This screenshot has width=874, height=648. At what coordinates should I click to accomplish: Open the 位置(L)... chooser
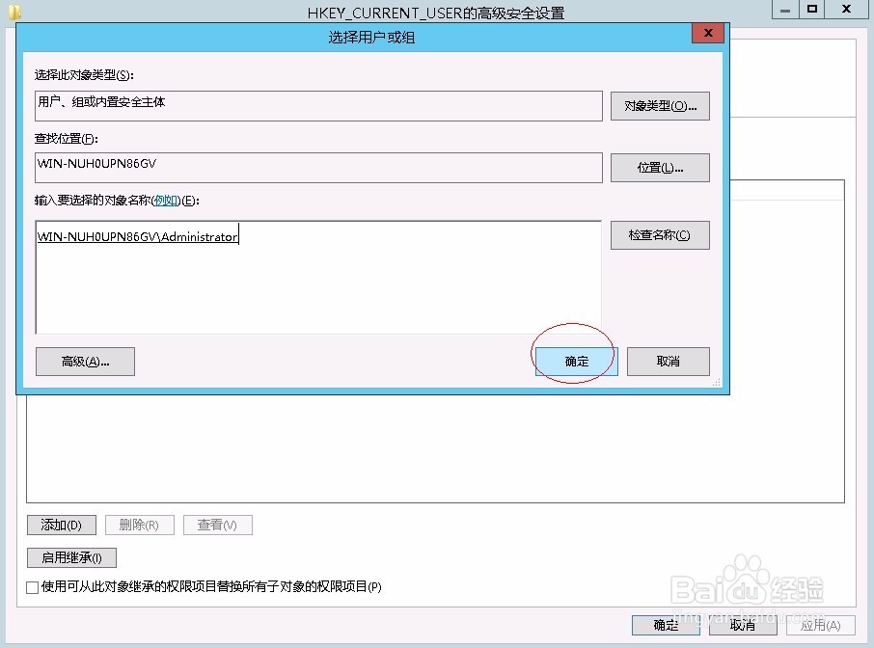(660, 167)
